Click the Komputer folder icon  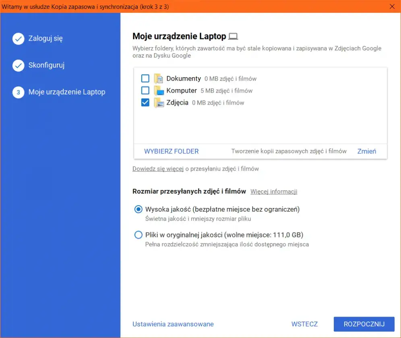(159, 91)
